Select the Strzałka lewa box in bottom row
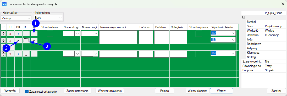Image resolution: width=287 pixels, height=96 pixels. click(50, 54)
